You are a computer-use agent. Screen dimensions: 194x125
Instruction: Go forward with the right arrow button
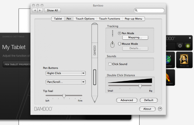[40, 10]
